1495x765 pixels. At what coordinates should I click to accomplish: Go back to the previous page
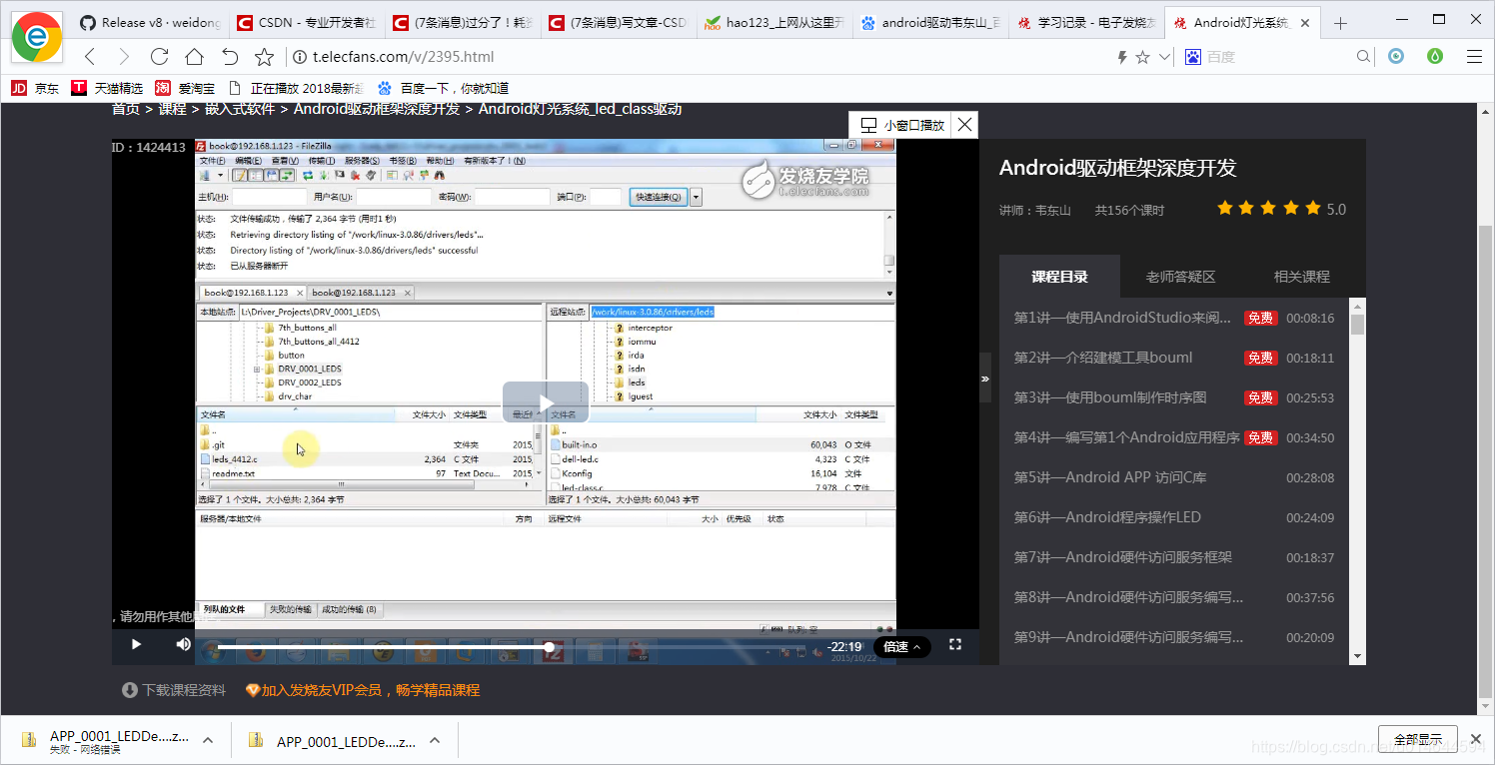90,57
